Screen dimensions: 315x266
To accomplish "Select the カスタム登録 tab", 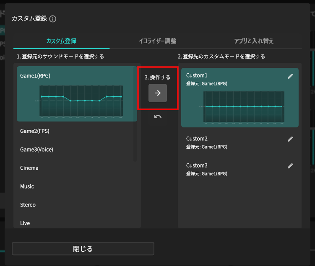I will pyautogui.click(x=61, y=41).
